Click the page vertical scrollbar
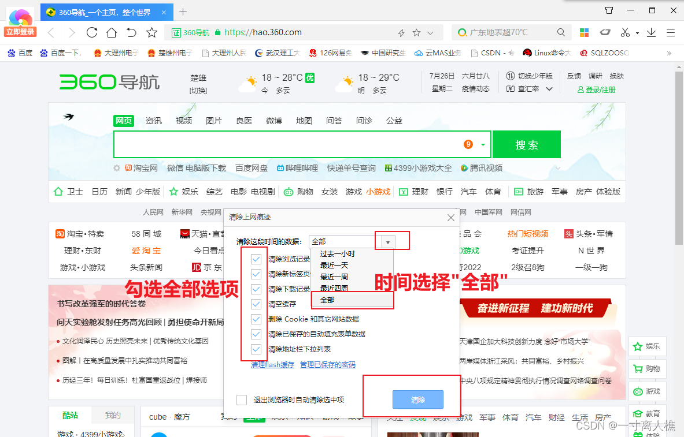 pyautogui.click(x=679, y=157)
